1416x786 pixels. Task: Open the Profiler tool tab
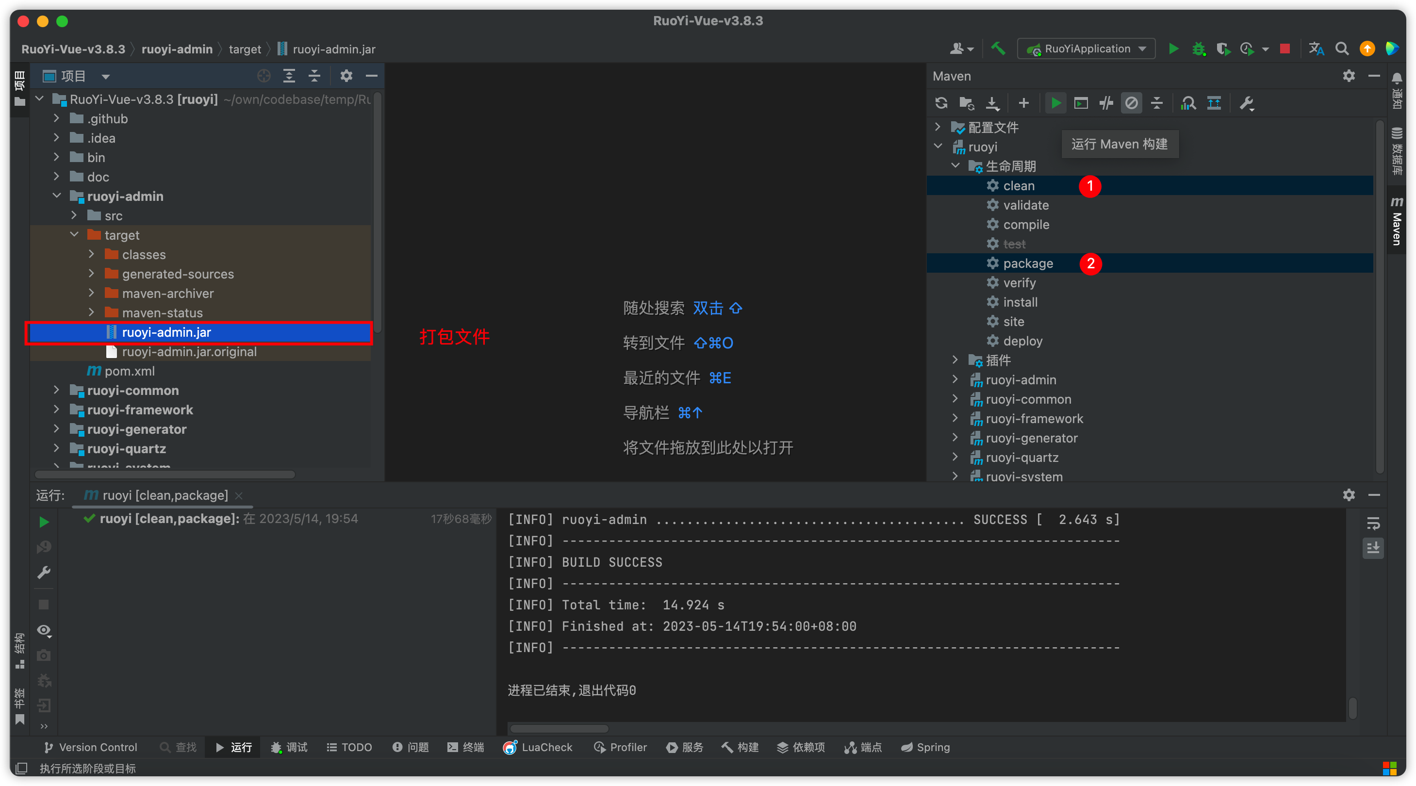click(x=620, y=747)
